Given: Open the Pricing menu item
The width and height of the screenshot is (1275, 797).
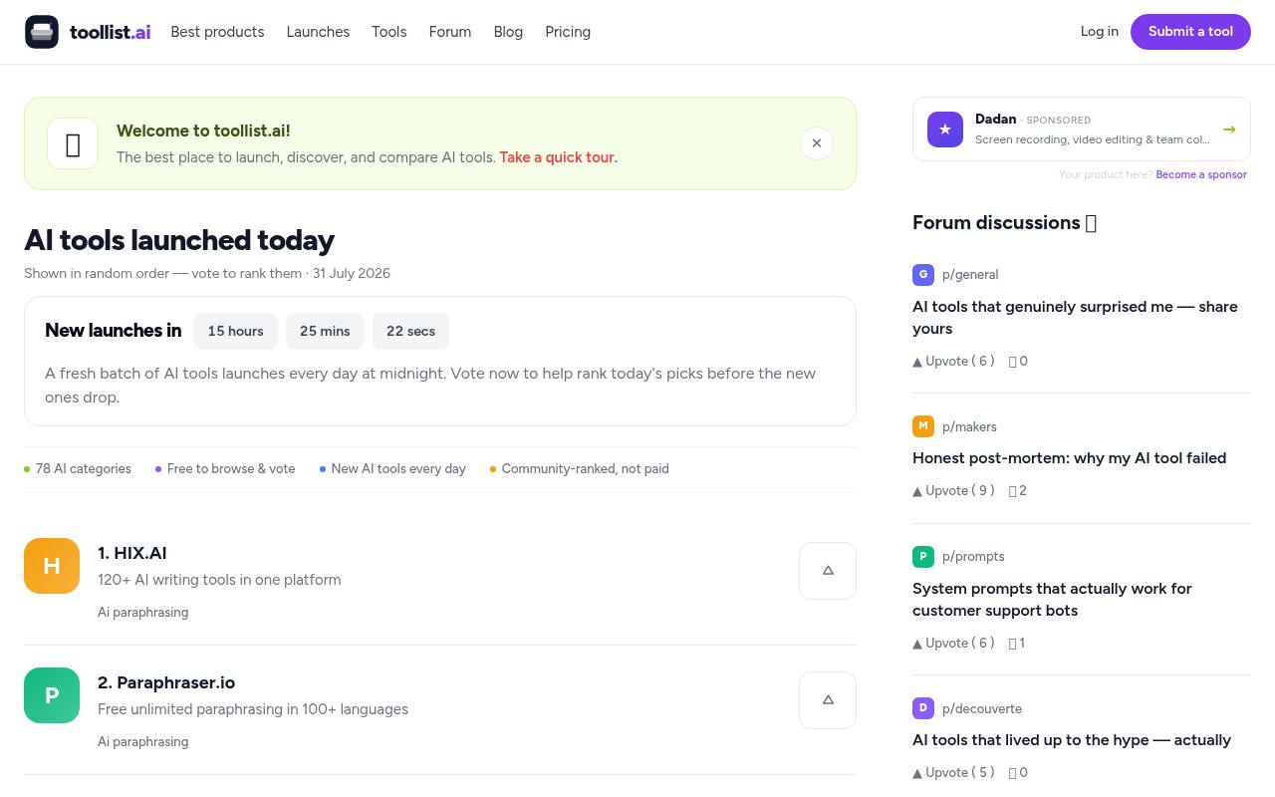Looking at the screenshot, I should 568,32.
